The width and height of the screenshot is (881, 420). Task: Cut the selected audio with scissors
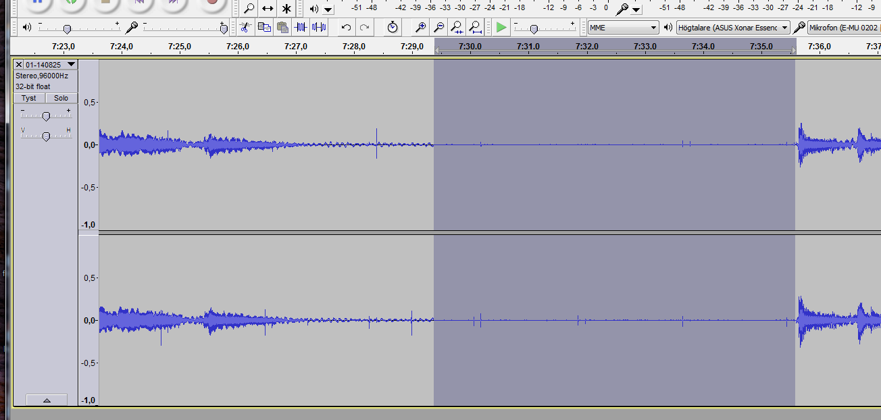point(245,27)
